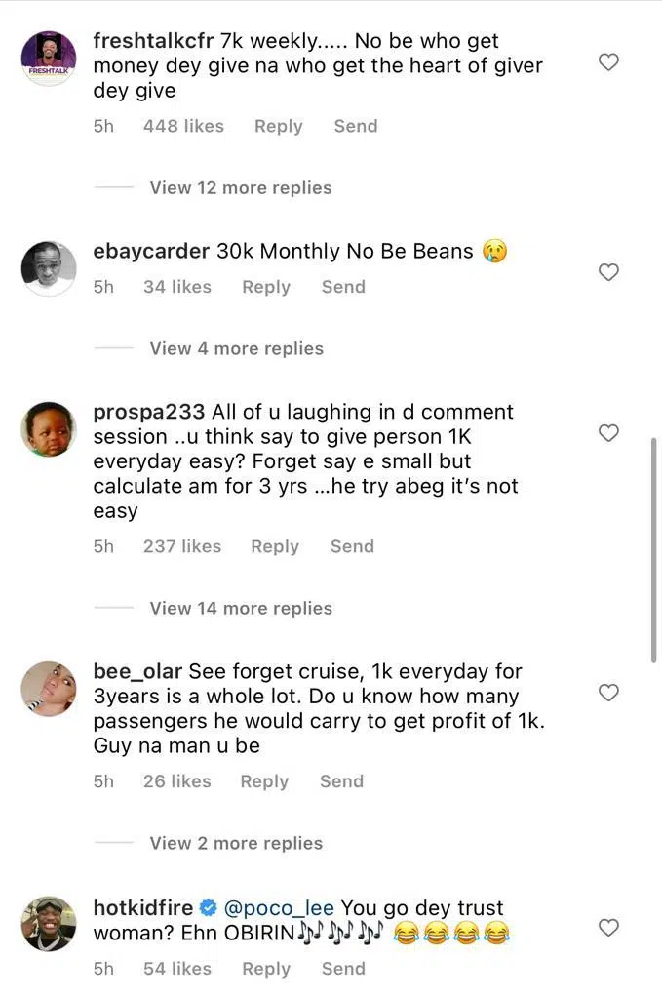Open bee_olar's profile picture
The image size is (662, 999).
(x=49, y=689)
